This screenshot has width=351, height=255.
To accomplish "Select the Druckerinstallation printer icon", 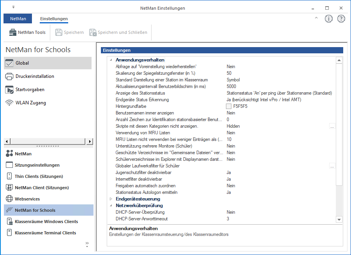I will point(10,76).
